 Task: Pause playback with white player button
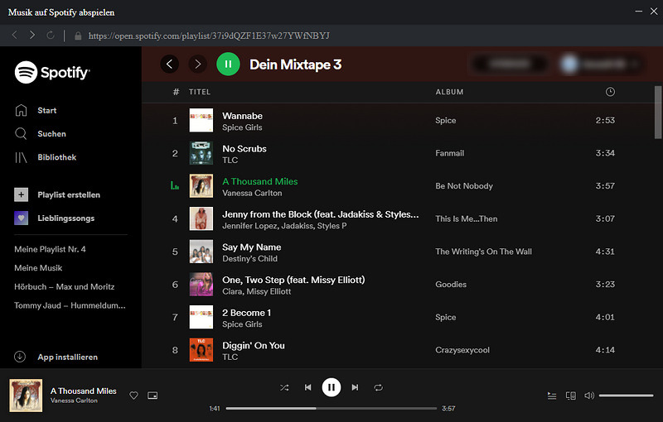click(331, 387)
